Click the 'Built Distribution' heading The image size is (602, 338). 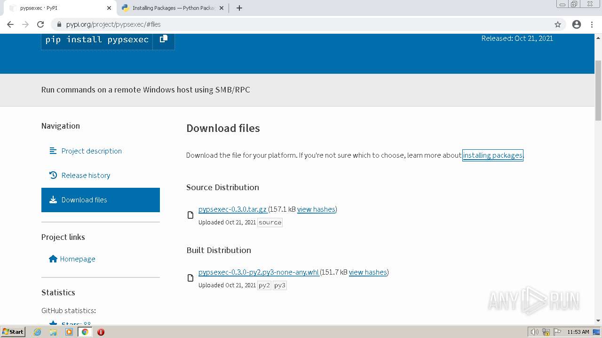pyautogui.click(x=219, y=250)
